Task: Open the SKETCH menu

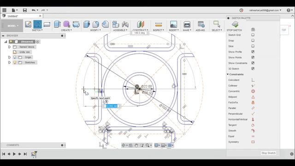Action: pyautogui.click(x=37, y=30)
